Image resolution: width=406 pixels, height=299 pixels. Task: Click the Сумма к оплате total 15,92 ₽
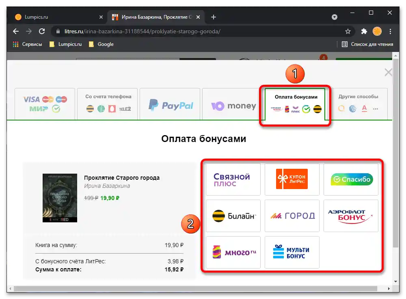tap(174, 269)
